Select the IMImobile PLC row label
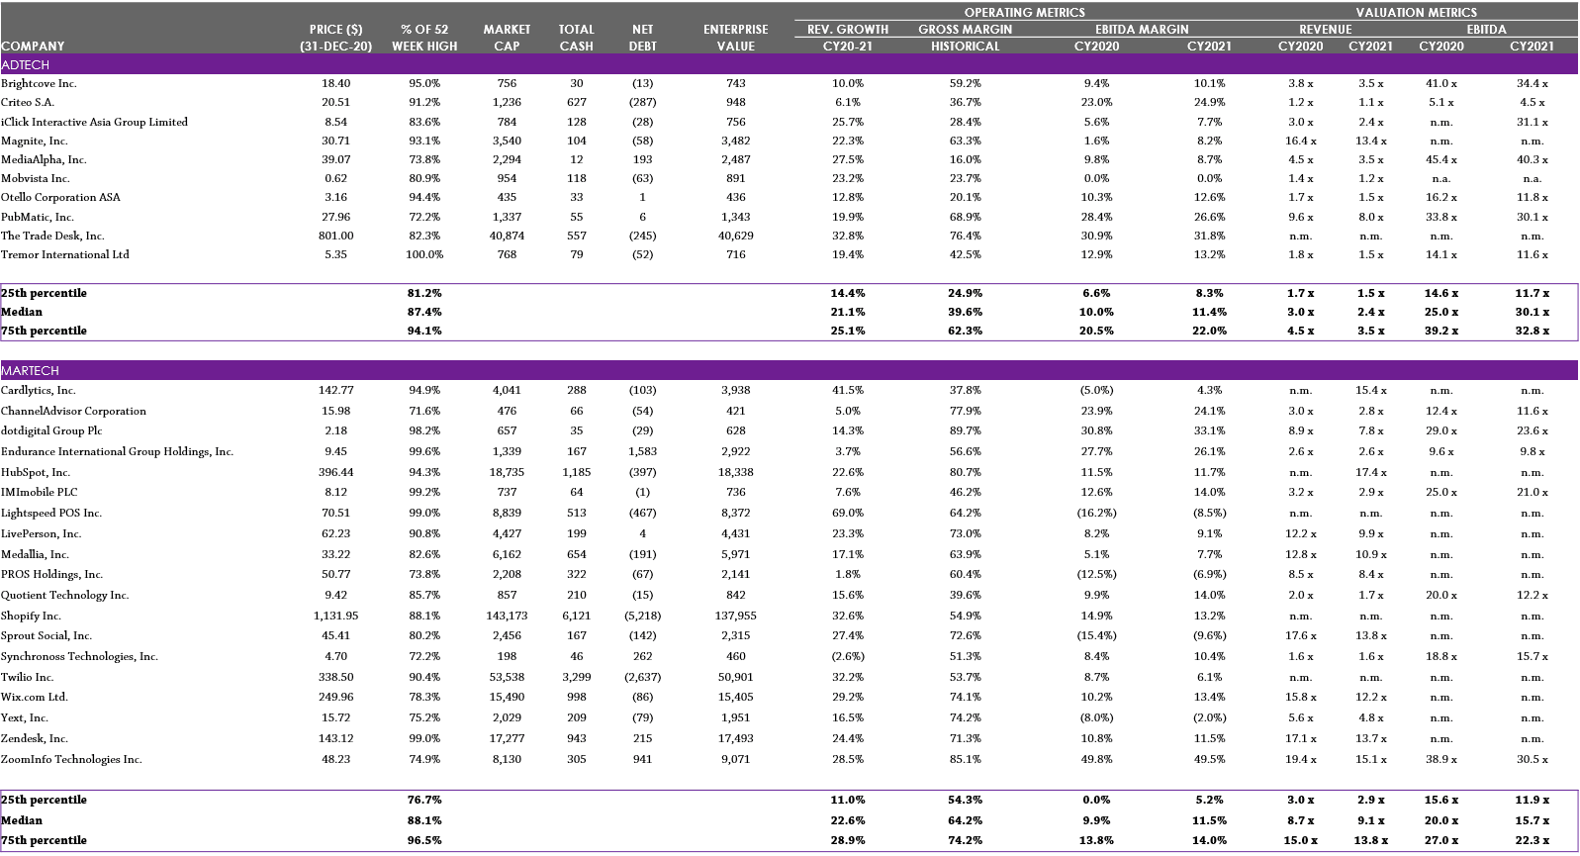1580x856 pixels. (x=40, y=492)
